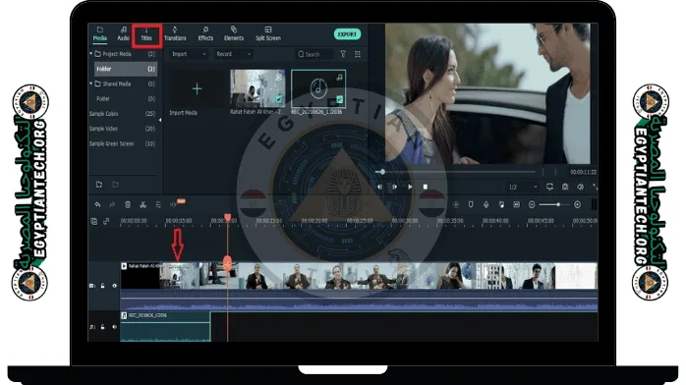Open the Import dropdown
The image size is (686, 385).
[189, 54]
